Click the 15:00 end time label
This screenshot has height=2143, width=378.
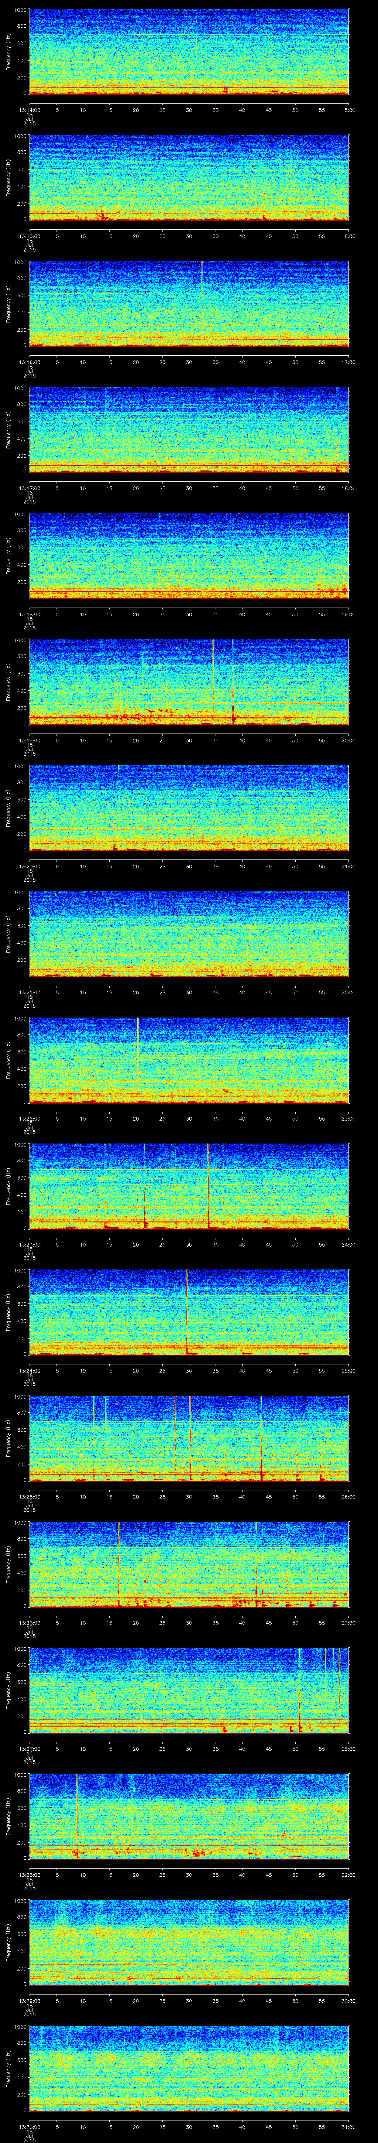pyautogui.click(x=349, y=109)
